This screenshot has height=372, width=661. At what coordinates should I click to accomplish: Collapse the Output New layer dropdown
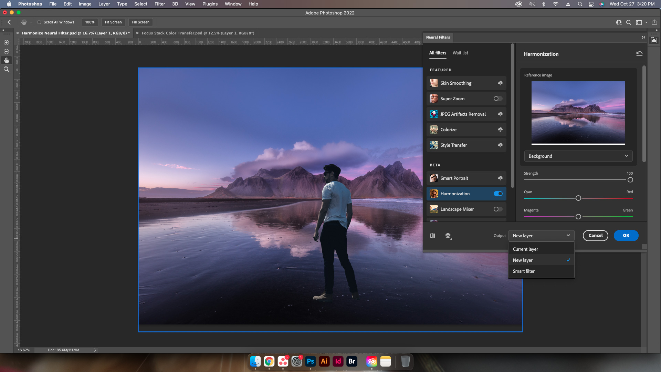coord(541,236)
